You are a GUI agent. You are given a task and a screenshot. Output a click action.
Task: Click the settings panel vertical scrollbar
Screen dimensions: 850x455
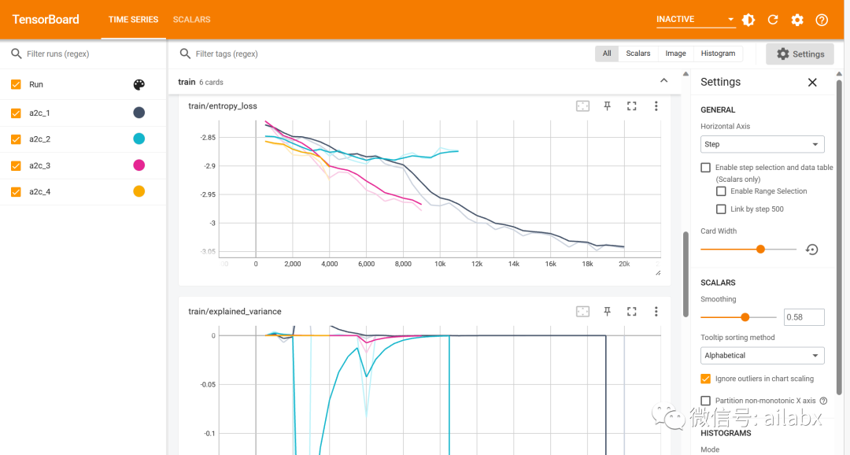(x=839, y=238)
